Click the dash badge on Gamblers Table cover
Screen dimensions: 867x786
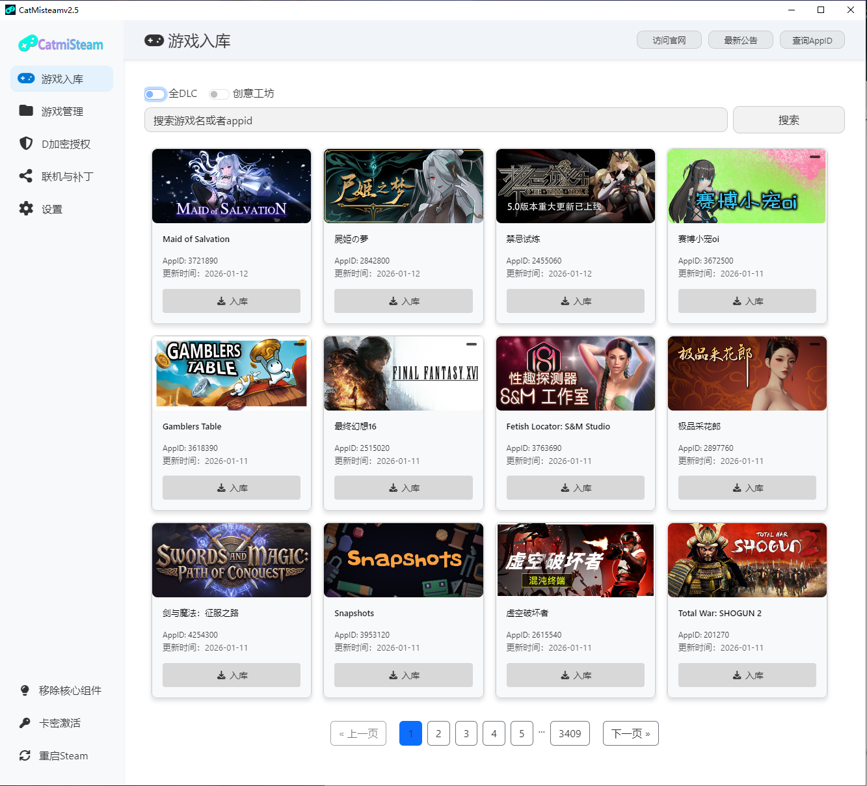coord(299,344)
